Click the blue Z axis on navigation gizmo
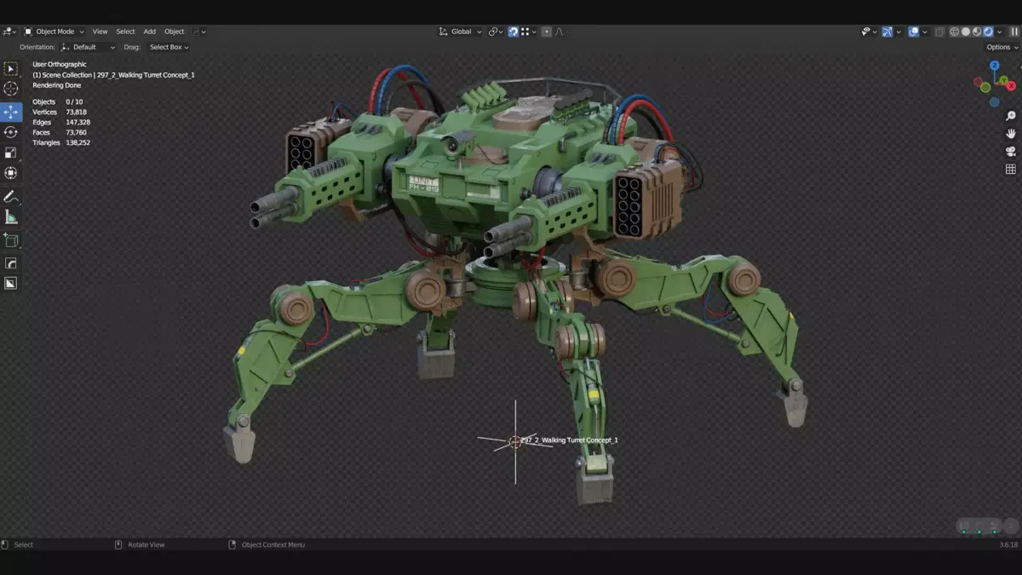 pyautogui.click(x=994, y=66)
